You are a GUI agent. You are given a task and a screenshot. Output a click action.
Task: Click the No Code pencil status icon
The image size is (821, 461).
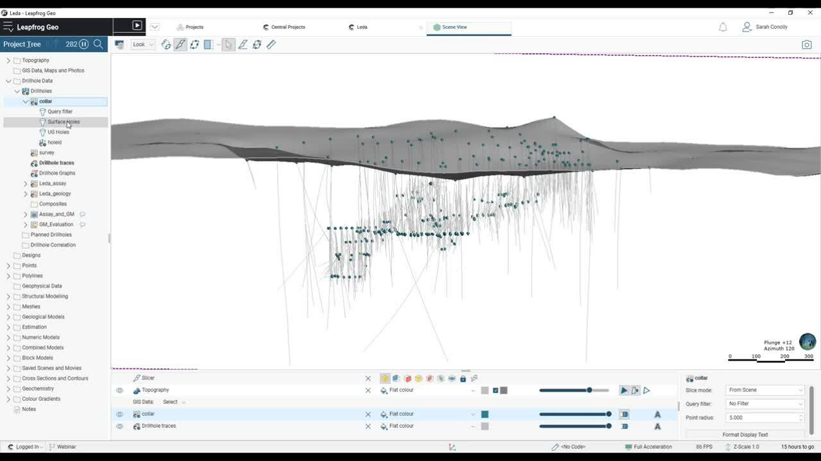click(x=555, y=447)
